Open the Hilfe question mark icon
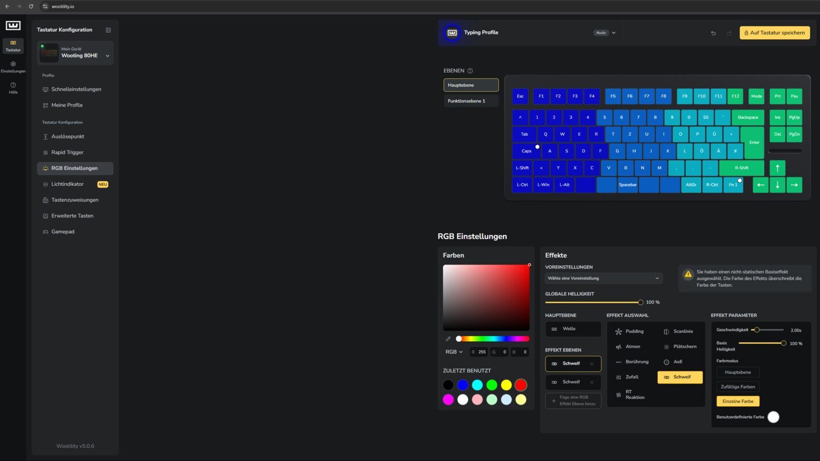Screen dimensions: 820x461 [13, 85]
